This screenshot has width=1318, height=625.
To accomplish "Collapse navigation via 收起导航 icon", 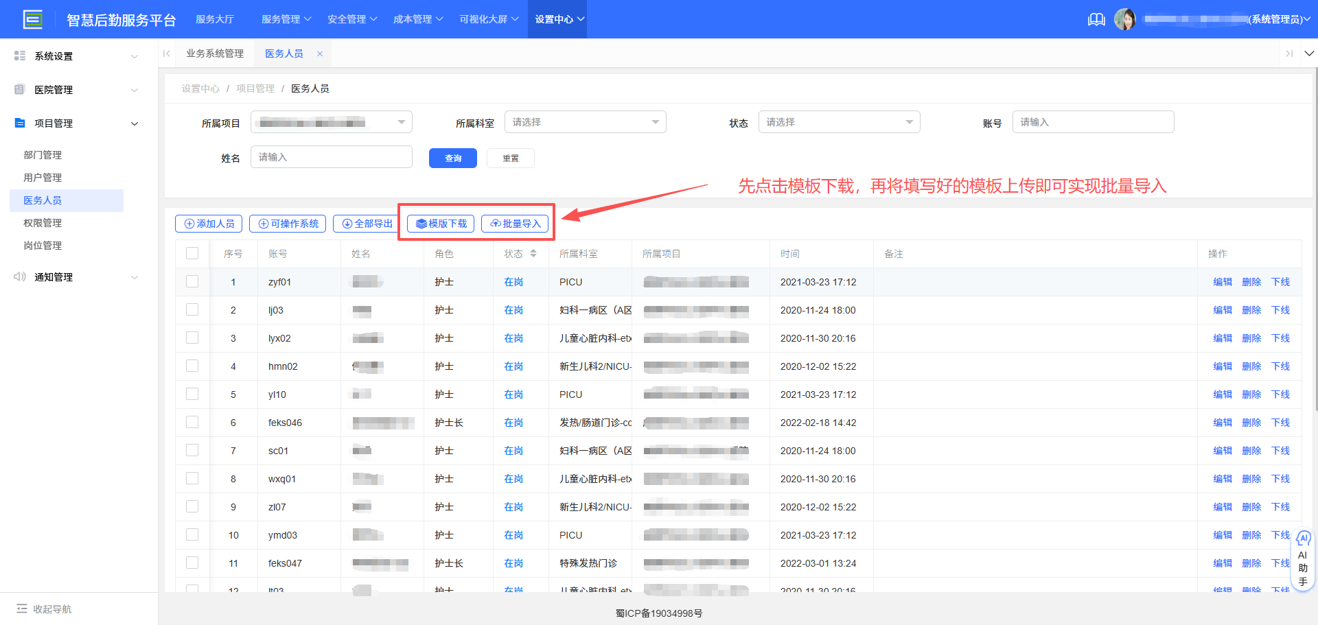I will [x=22, y=609].
